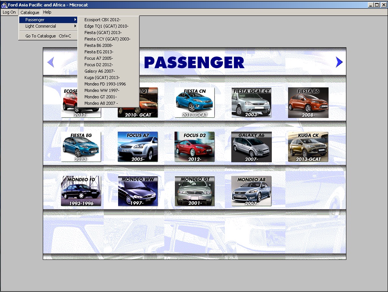Select Focus D2 2012- menu item
Screen dimensions: 388x292
tap(108, 65)
